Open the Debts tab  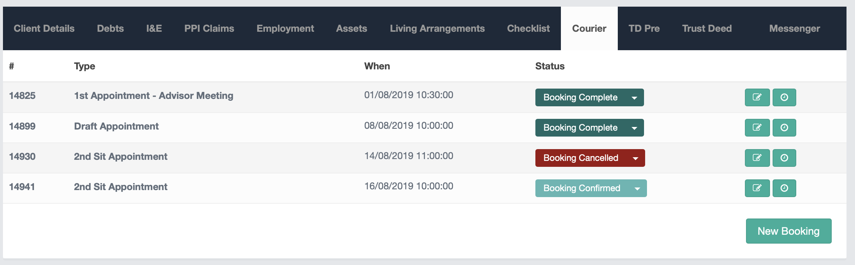click(110, 28)
